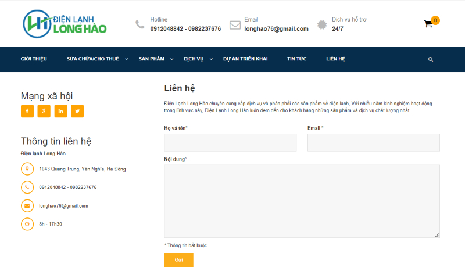Go to Tin tức page
465x271 pixels.
[x=297, y=59]
